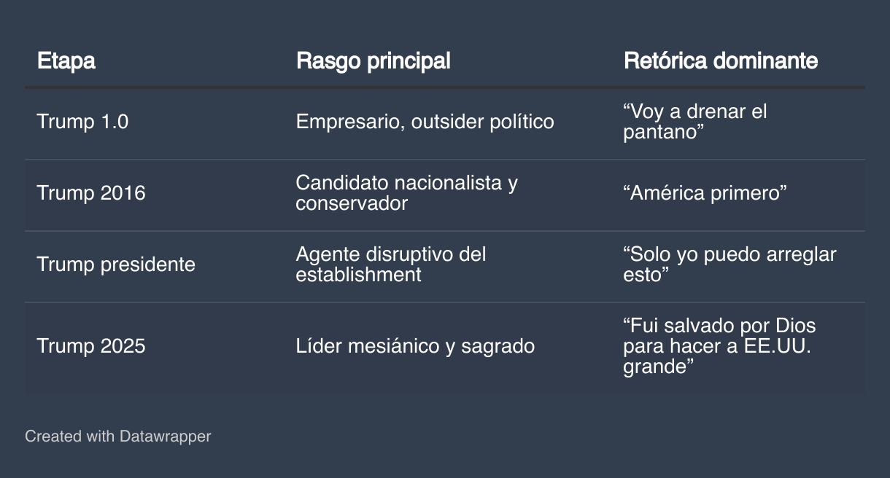Image resolution: width=890 pixels, height=478 pixels.
Task: Click Líder mesiánico y sagrado cell
Action: (415, 345)
